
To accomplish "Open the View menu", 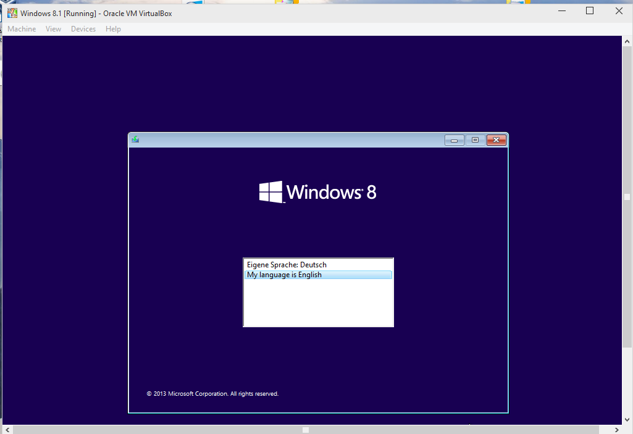I will [x=53, y=29].
